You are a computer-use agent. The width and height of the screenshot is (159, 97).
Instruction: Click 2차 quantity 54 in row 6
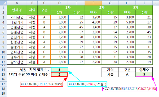tap(110, 32)
